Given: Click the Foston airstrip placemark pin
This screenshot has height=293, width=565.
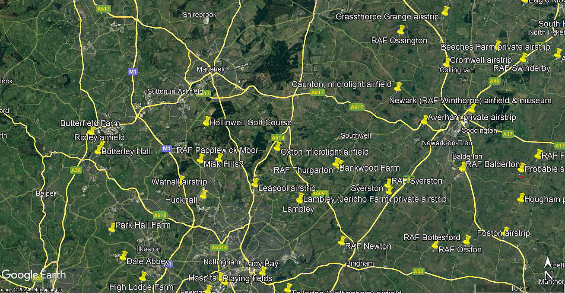Looking at the screenshot, I should pos(506,231).
